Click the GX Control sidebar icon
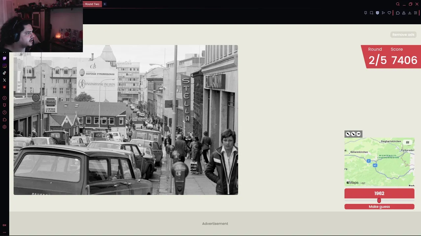This screenshot has height=236, width=421. (x=4, y=225)
